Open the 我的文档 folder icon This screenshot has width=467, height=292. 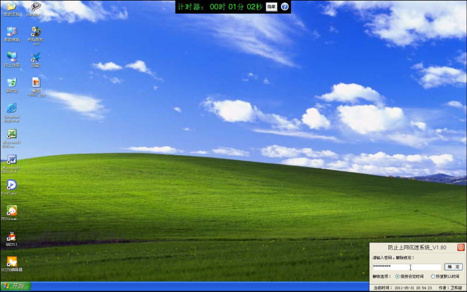click(x=11, y=8)
